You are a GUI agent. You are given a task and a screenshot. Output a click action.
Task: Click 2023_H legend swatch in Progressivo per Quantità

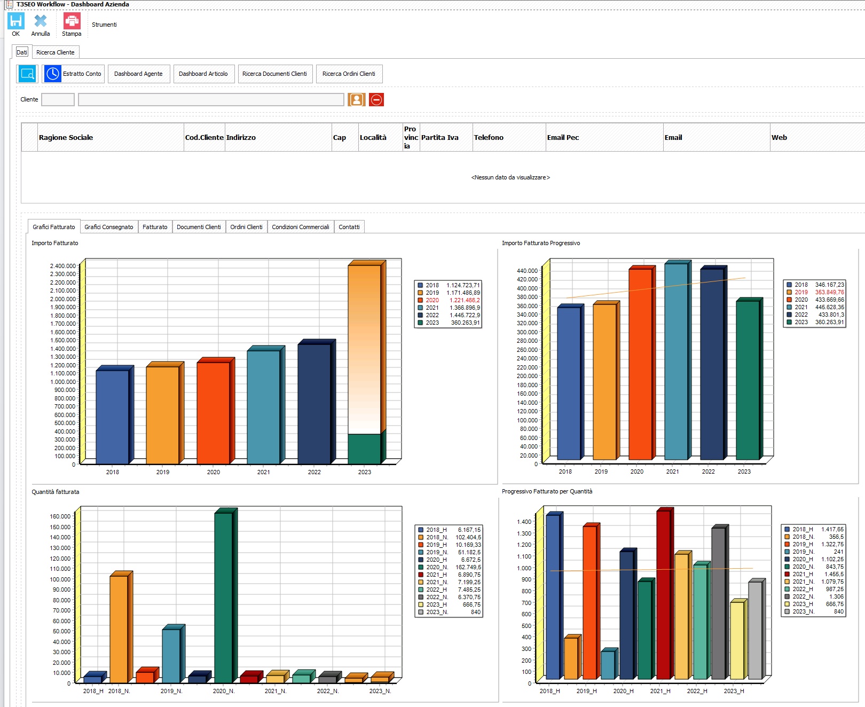click(x=787, y=604)
